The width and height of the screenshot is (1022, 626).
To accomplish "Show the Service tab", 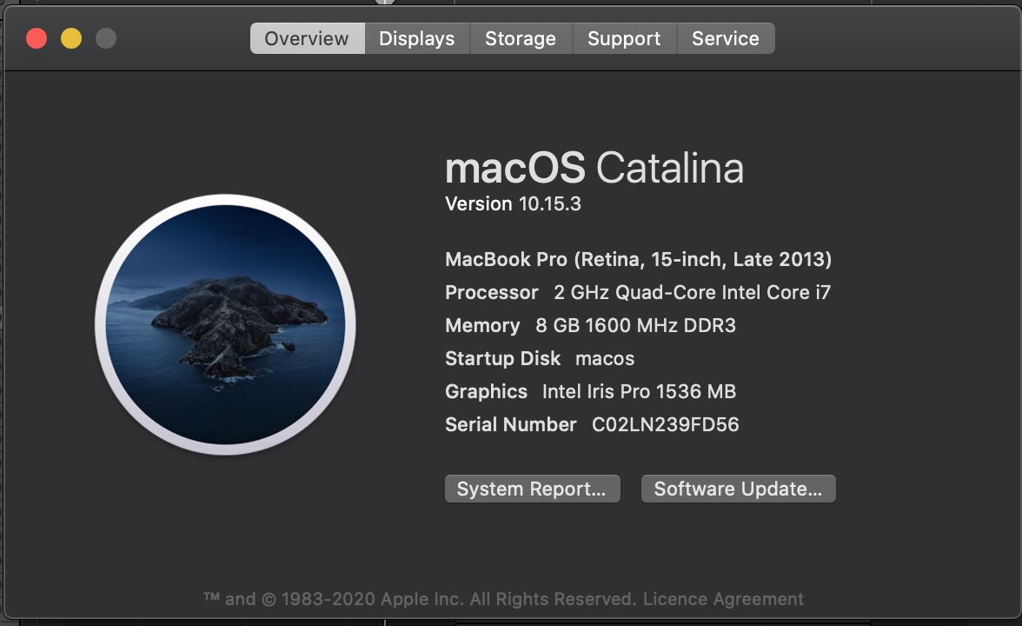I will [x=726, y=38].
